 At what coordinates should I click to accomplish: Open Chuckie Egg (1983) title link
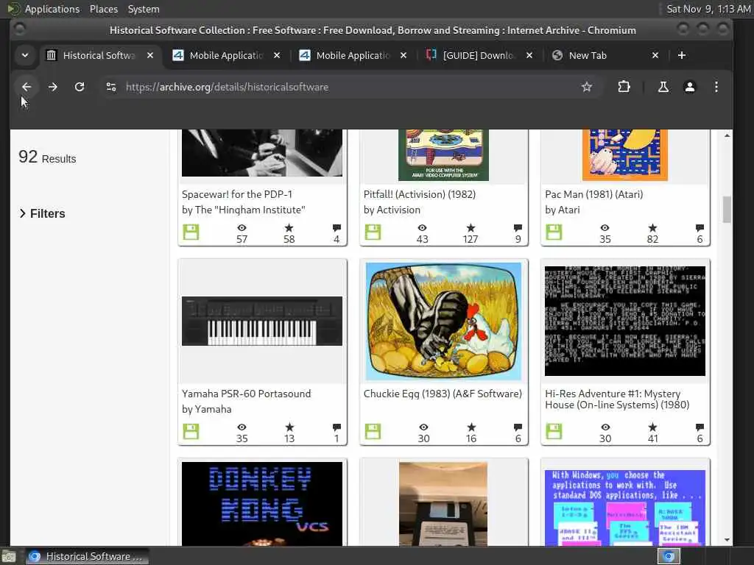click(x=443, y=394)
